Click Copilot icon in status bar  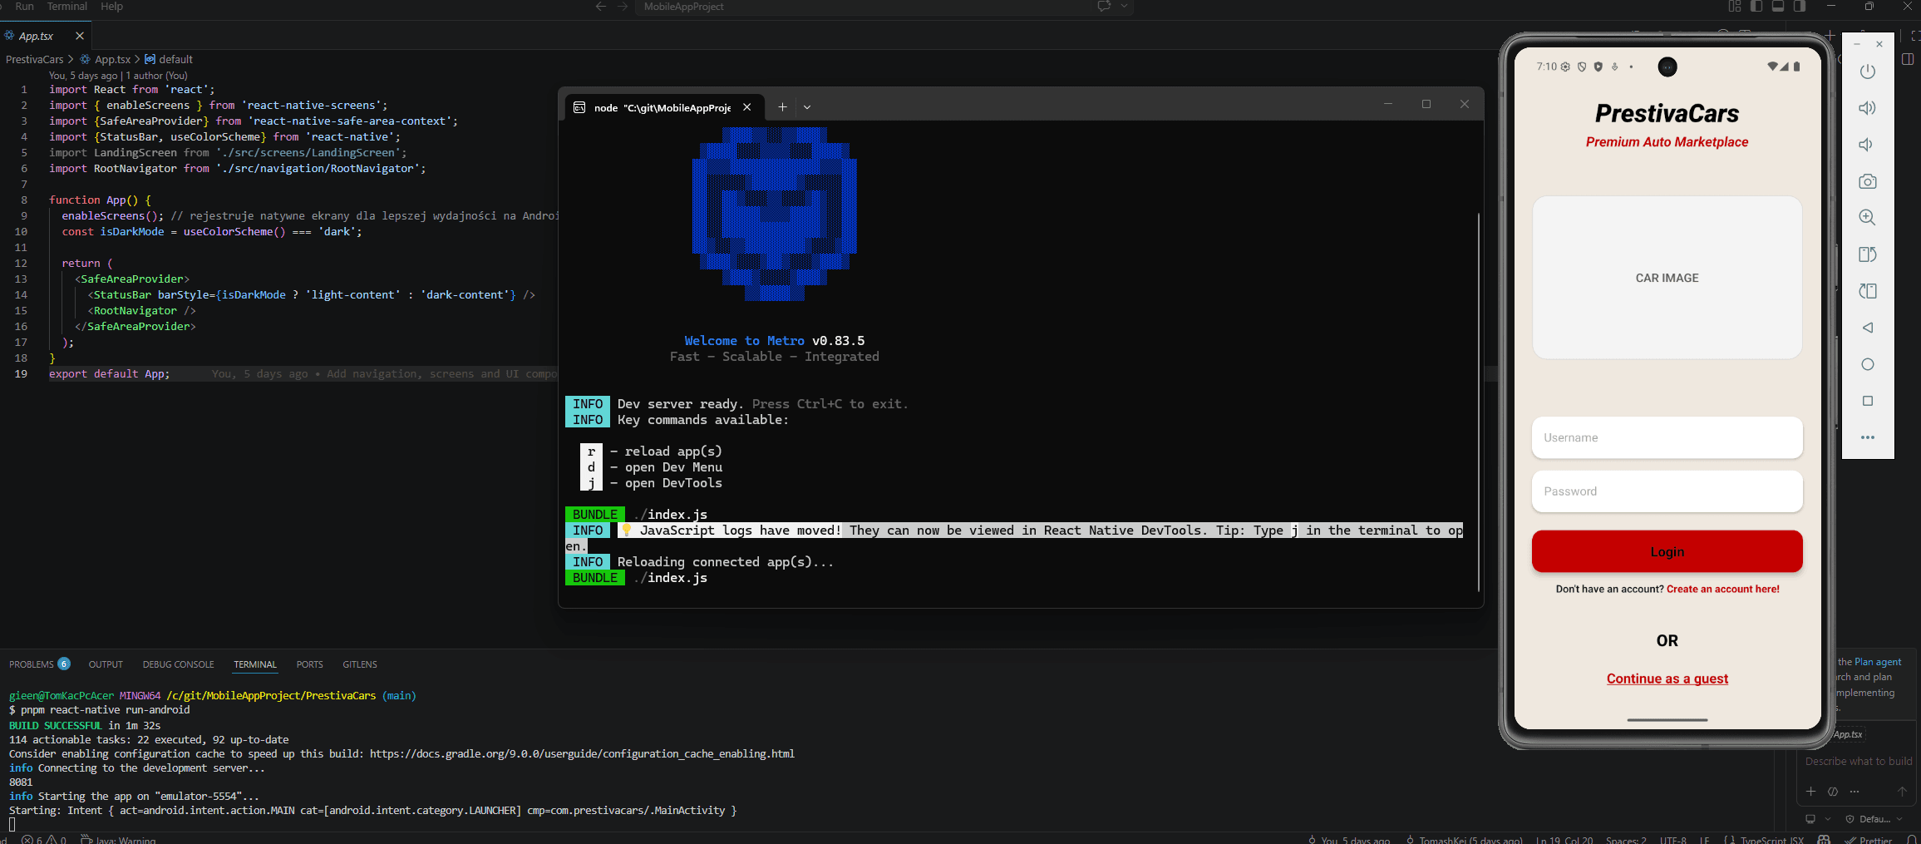click(x=1824, y=839)
